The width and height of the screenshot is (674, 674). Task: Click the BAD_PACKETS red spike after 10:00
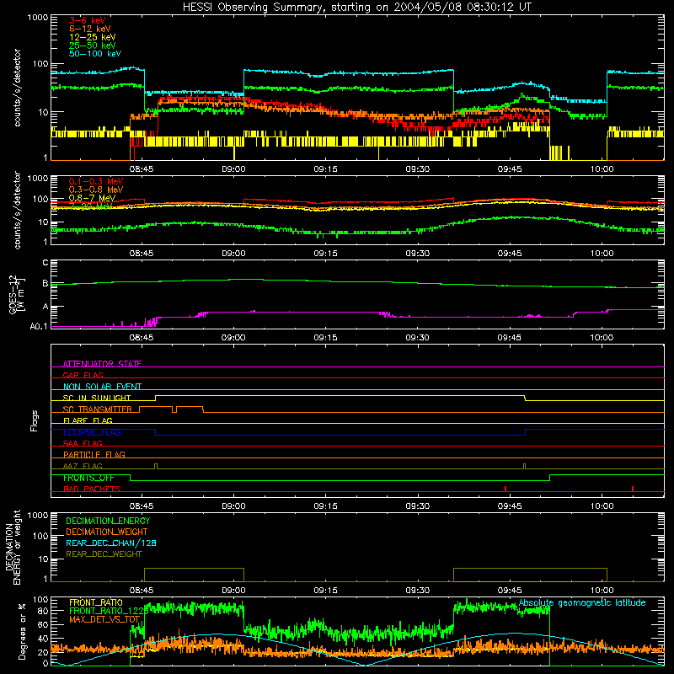[633, 489]
